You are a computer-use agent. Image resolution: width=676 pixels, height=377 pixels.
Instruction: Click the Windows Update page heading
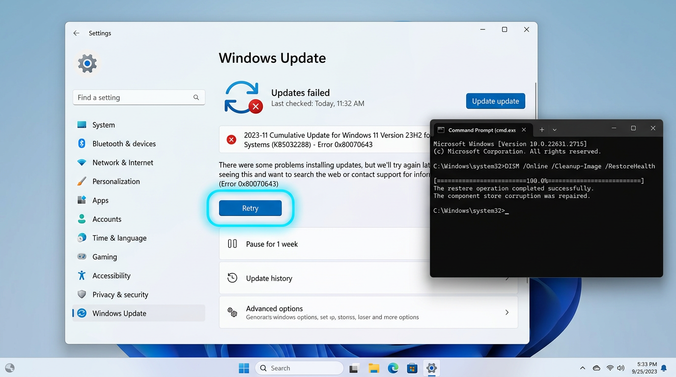pyautogui.click(x=272, y=58)
